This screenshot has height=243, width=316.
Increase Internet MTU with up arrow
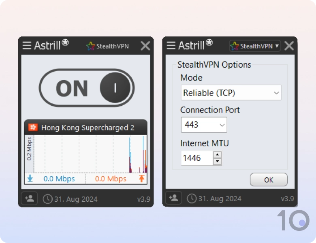pos(218,154)
